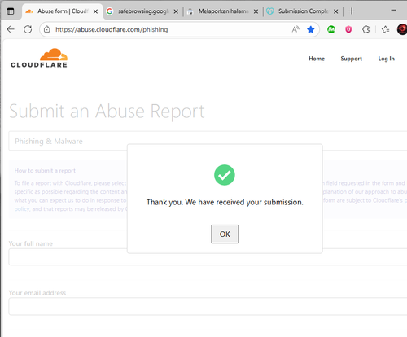This screenshot has height=337, width=407.
Task: Open a new tab with the plus button
Action: coord(352,11)
